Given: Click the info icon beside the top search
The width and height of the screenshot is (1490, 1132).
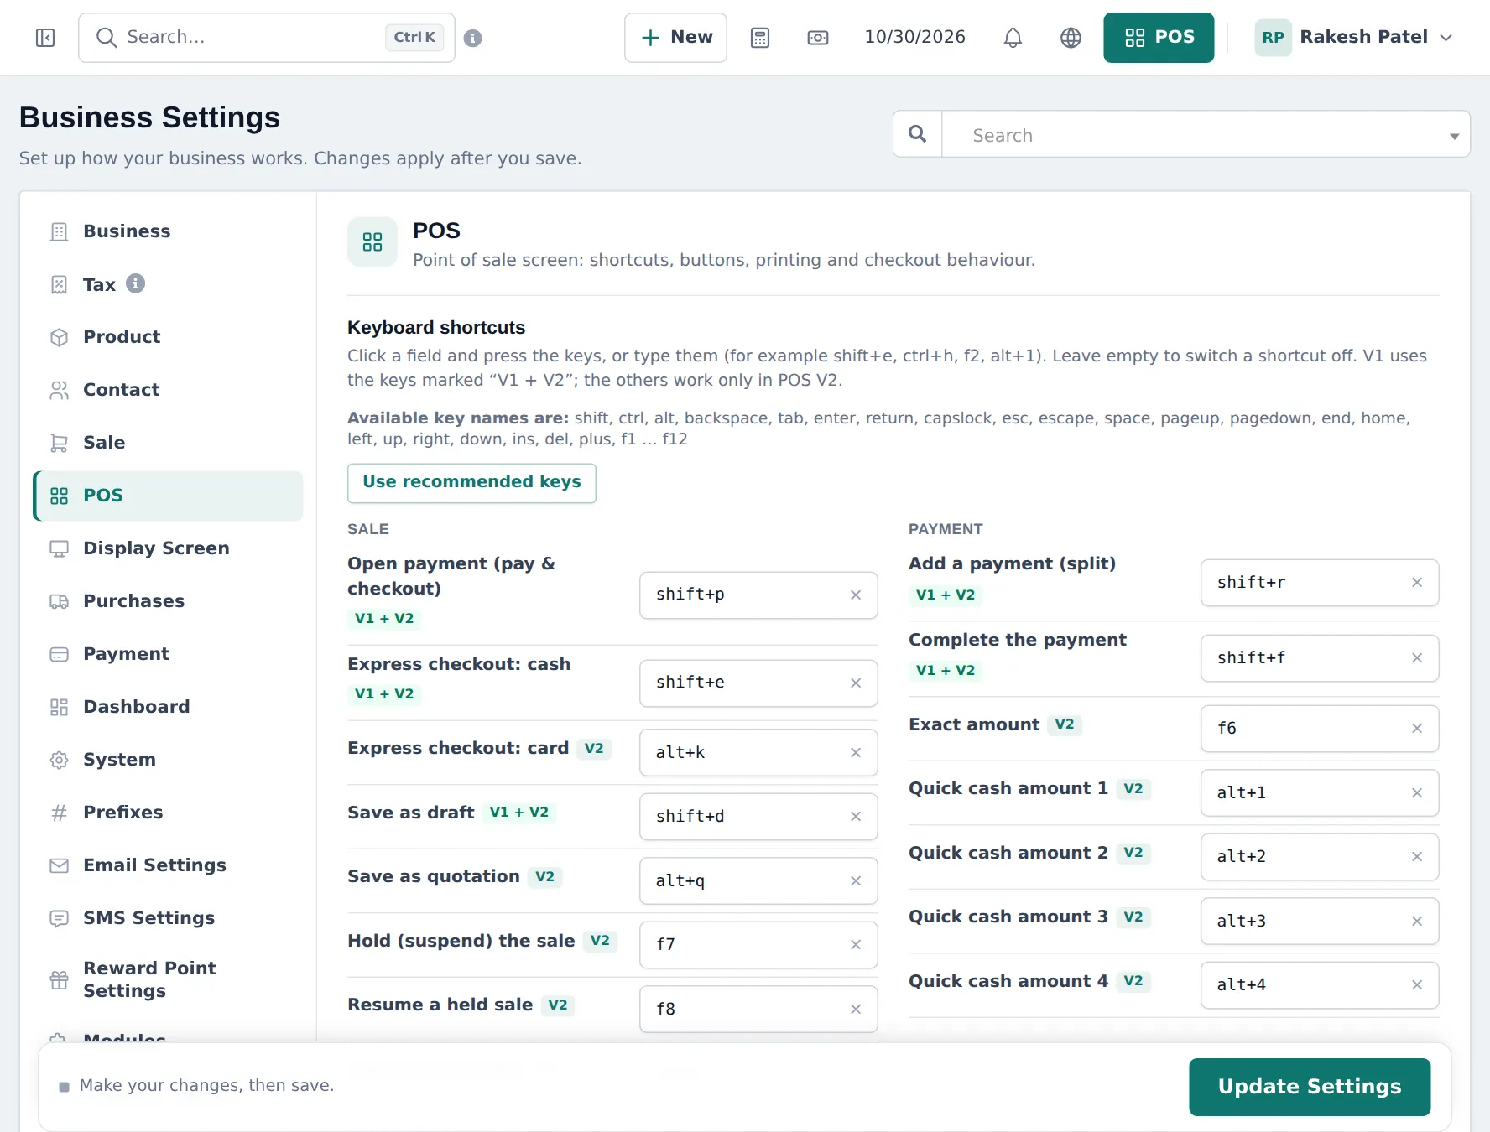Looking at the screenshot, I should [x=472, y=38].
